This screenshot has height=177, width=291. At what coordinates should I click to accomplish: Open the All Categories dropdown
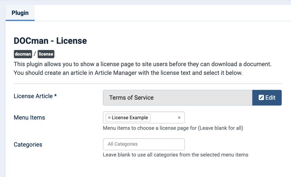pyautogui.click(x=144, y=144)
